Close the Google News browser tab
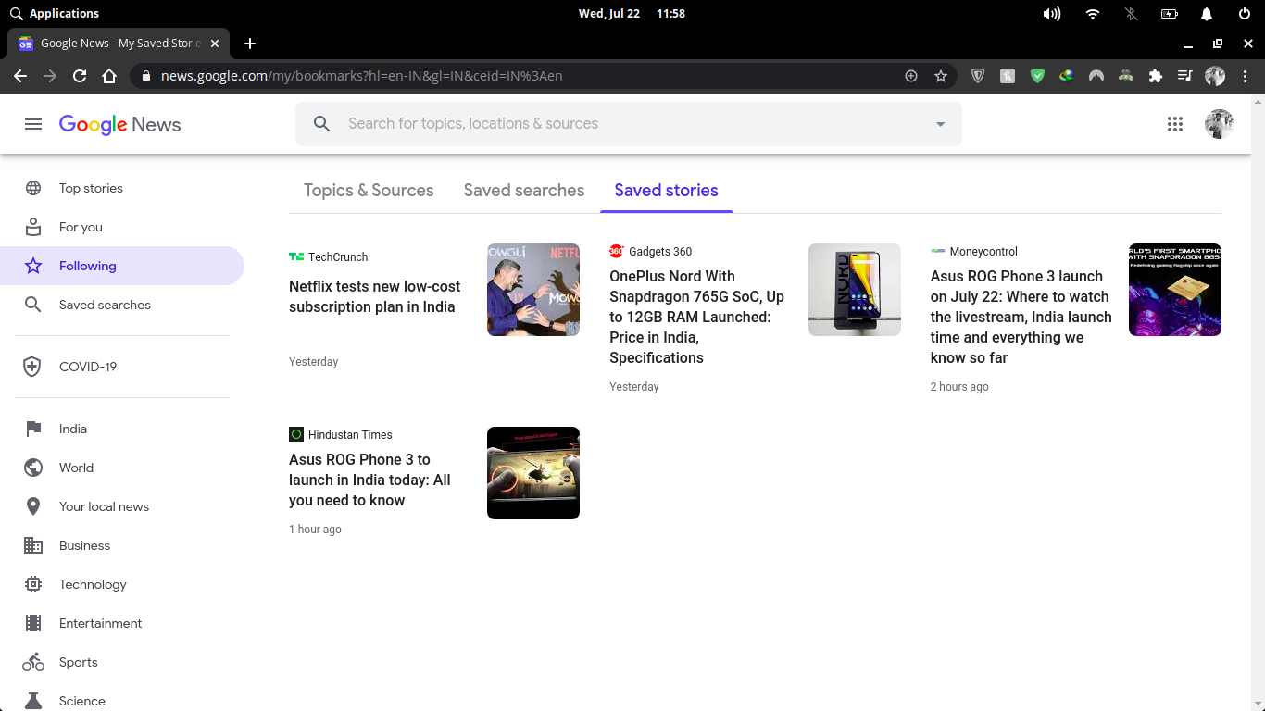Viewport: 1265px width, 711px height. point(215,44)
